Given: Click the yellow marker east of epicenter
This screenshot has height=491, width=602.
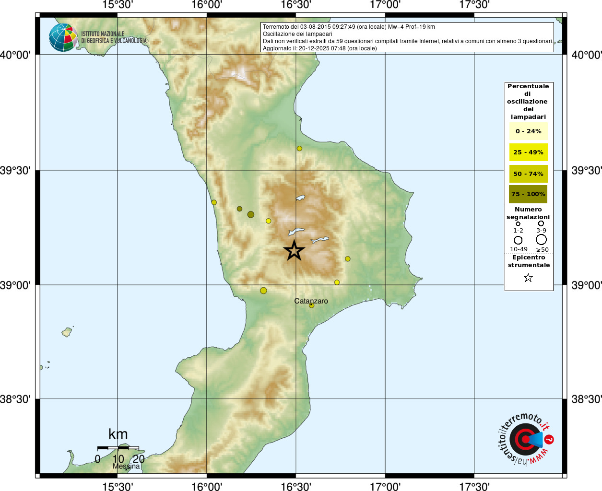Looking at the screenshot, I should coord(348,259).
